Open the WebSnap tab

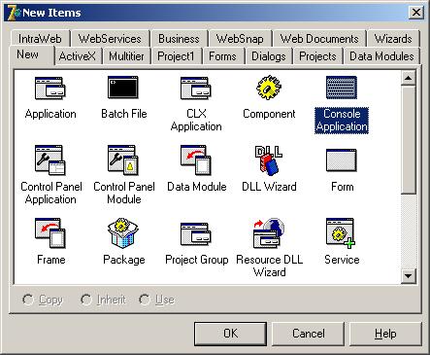pyautogui.click(x=240, y=39)
